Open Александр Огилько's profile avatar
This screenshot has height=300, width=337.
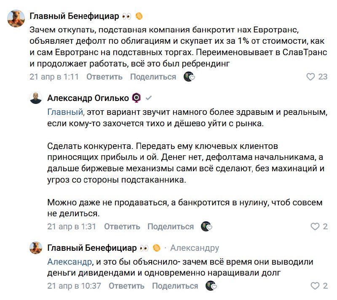[36, 98]
